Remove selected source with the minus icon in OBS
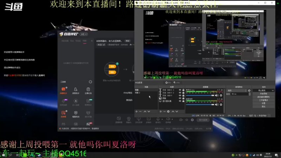This screenshot has width=281, height=158. click(164, 112)
